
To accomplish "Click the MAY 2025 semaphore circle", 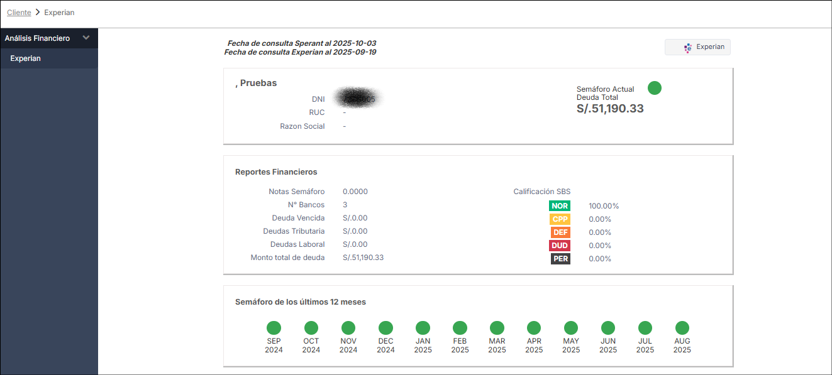I will 570,328.
